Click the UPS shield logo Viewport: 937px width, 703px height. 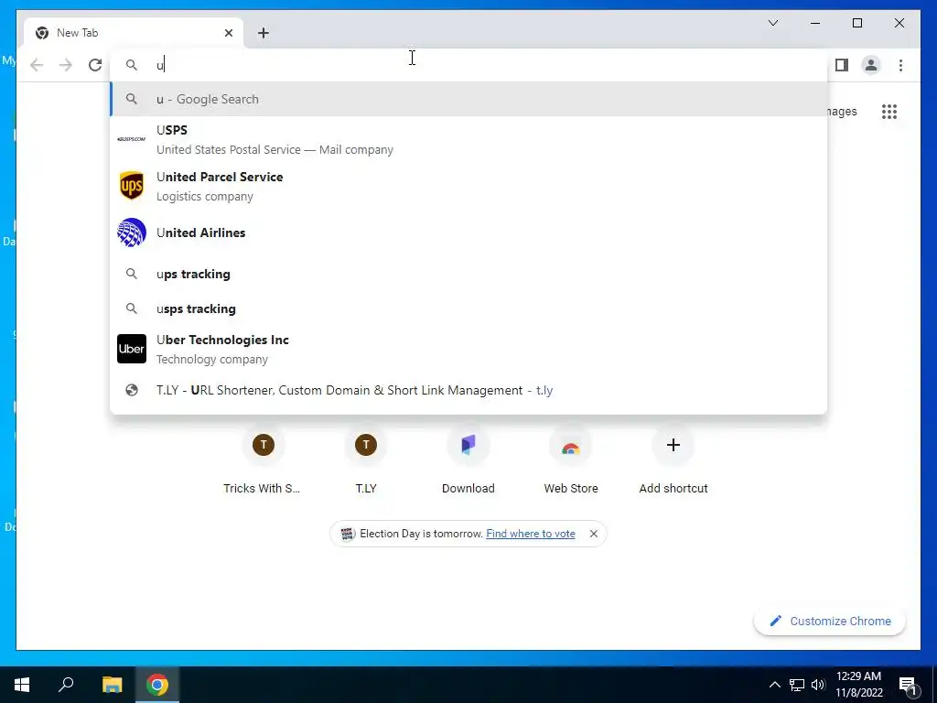[132, 186]
